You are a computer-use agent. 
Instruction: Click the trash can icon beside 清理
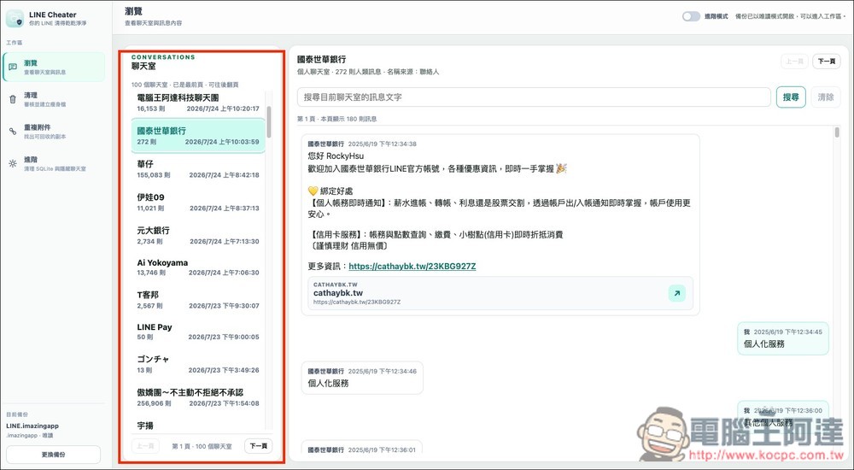pyautogui.click(x=13, y=99)
